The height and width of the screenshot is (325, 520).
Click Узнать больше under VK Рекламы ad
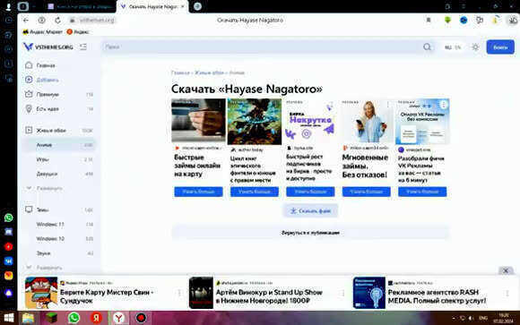(x=422, y=192)
